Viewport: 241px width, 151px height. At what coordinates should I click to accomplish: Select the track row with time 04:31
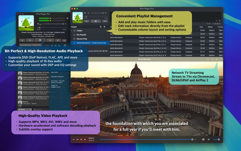click(166, 45)
